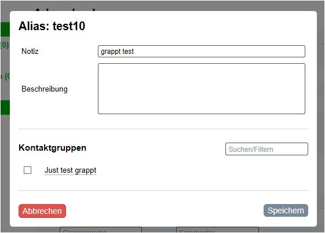The width and height of the screenshot is (325, 233).
Task: Tick the 'Just test grappt' checkbox
Action: [x=27, y=170]
